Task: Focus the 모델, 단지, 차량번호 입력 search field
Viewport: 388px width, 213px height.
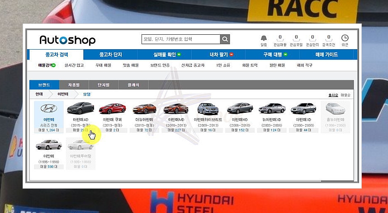Action: click(181, 39)
